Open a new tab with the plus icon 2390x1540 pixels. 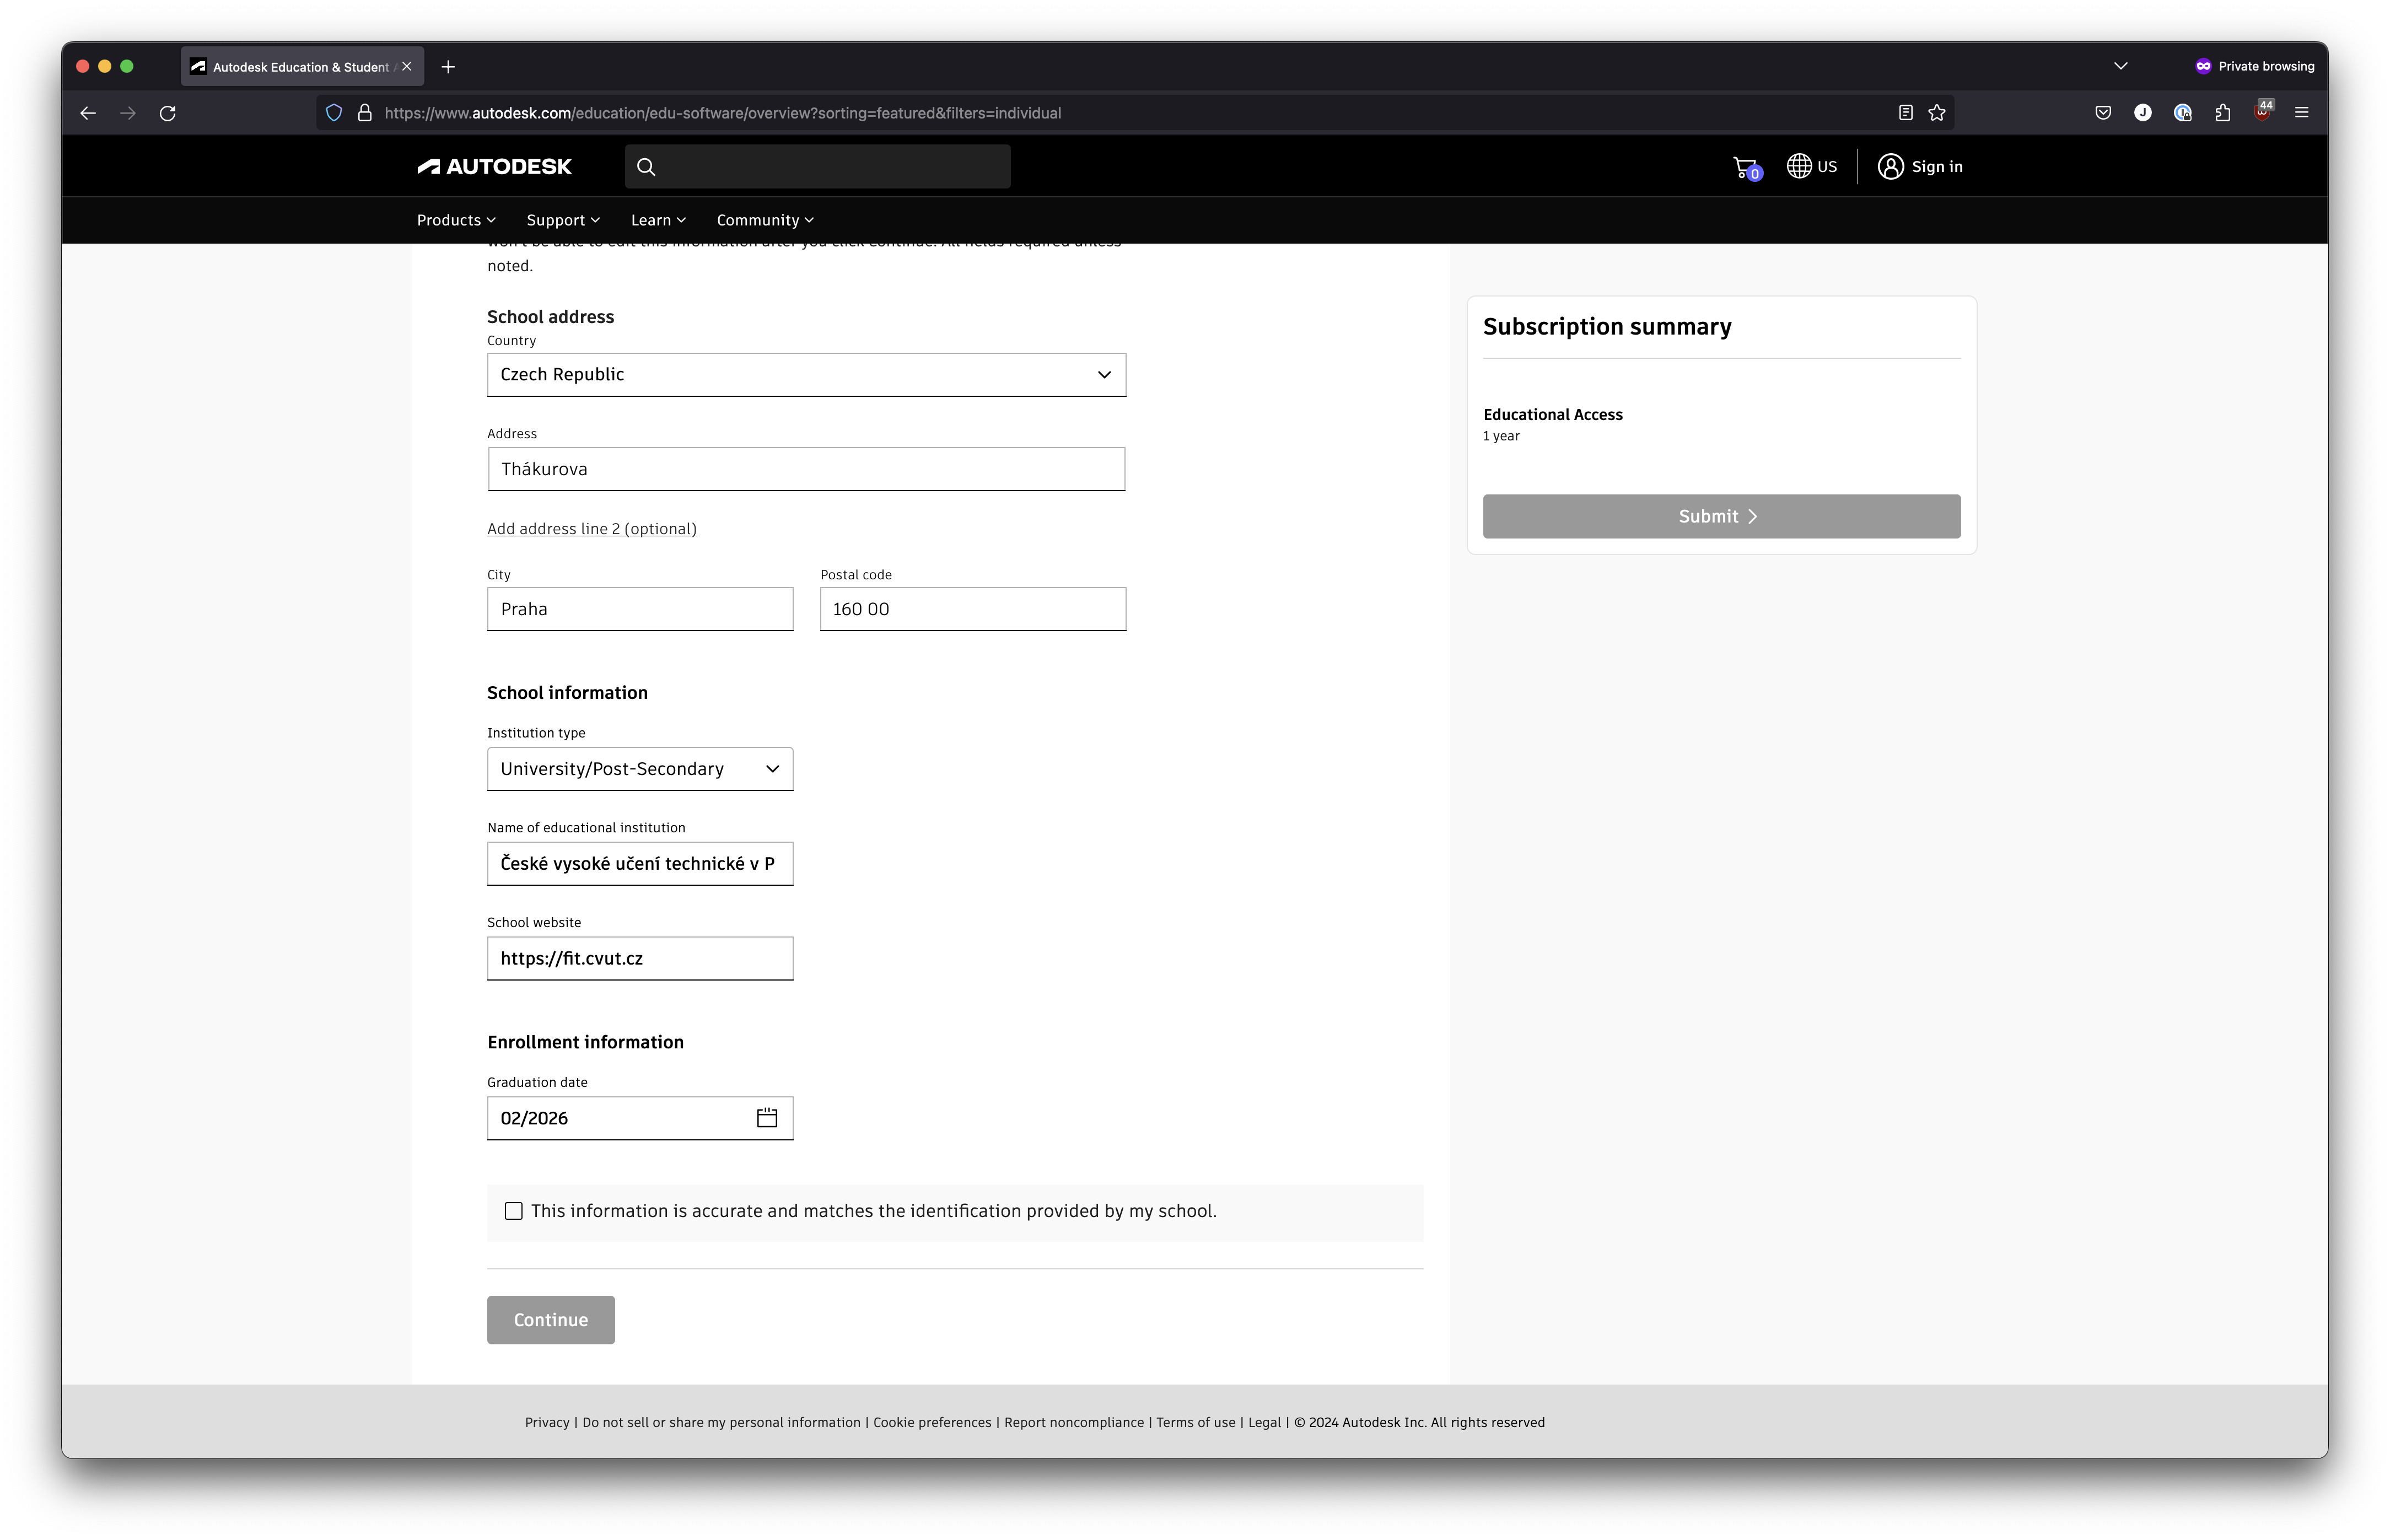click(448, 67)
